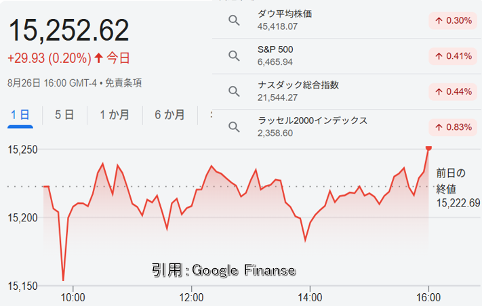Viewport: 482px width, 306px height.
Task: Open the ナスダック総合指数 index entry
Action: point(298,91)
